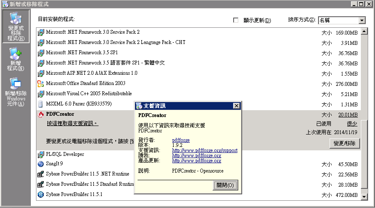Select SnagIt 9 entry

click(x=54, y=164)
